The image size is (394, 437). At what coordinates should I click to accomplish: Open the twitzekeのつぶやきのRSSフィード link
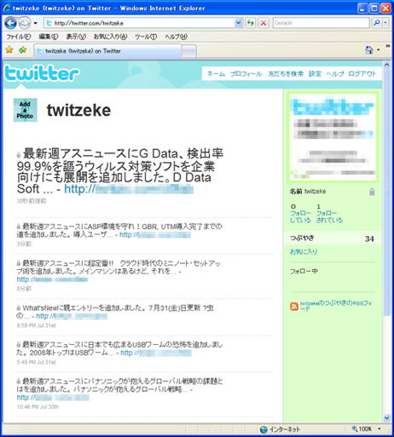click(336, 306)
